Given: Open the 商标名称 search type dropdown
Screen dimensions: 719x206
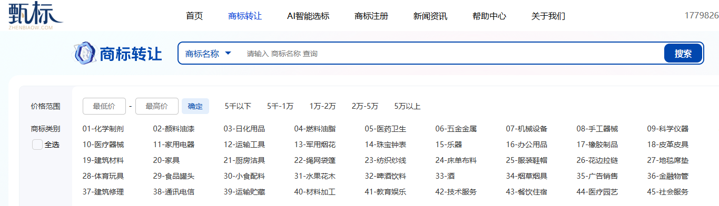Looking at the screenshot, I should point(208,54).
